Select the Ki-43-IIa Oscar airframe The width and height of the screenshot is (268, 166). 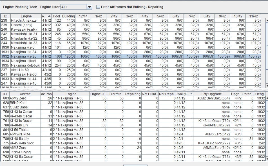tap(133, 157)
